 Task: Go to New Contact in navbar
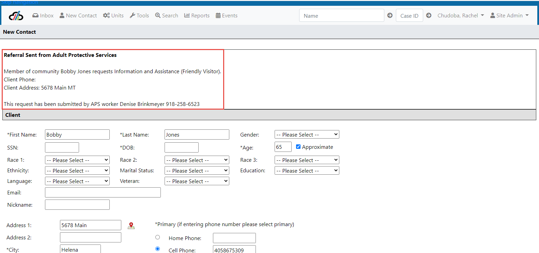tap(78, 16)
